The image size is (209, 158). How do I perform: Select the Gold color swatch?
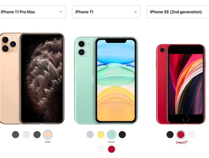(x=48, y=135)
